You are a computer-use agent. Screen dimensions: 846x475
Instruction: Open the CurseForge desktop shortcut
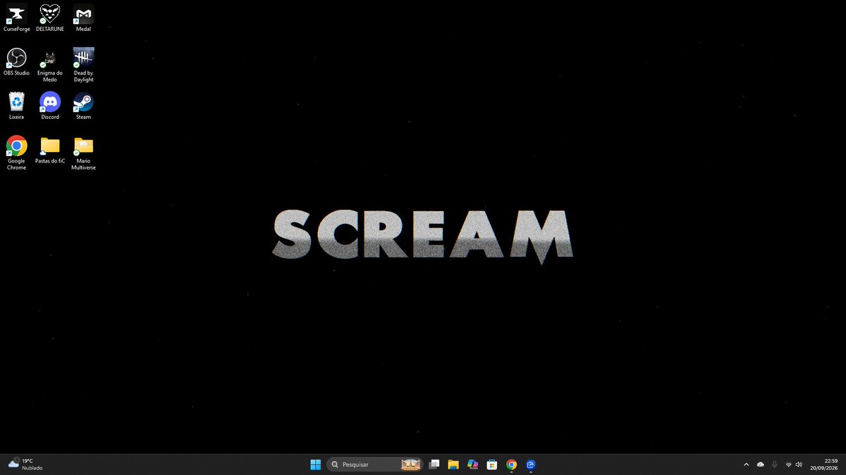16,18
